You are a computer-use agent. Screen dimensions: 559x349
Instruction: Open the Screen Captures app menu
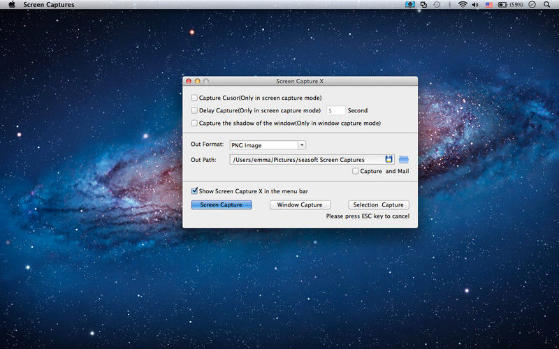point(49,5)
